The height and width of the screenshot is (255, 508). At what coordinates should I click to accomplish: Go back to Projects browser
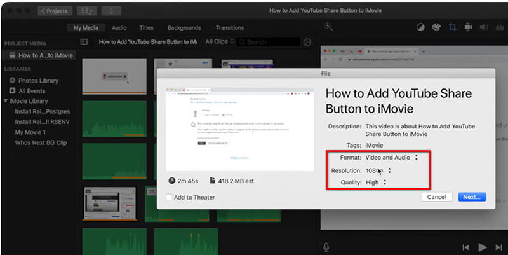click(55, 11)
